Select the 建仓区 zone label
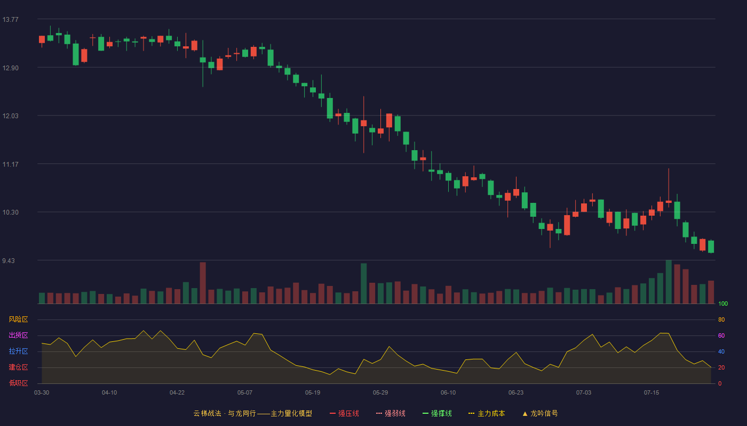This screenshot has width=747, height=426. 18,367
